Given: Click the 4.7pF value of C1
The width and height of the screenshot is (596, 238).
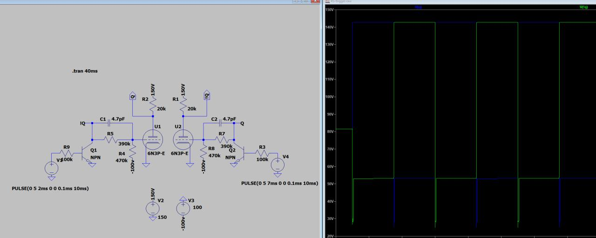Looking at the screenshot, I should tap(118, 119).
